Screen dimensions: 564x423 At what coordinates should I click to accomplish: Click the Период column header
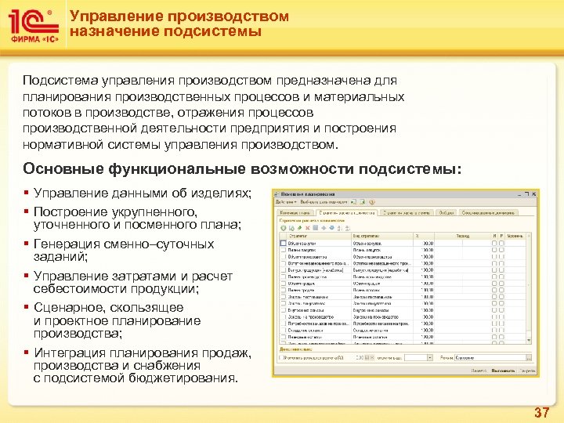pos(463,236)
